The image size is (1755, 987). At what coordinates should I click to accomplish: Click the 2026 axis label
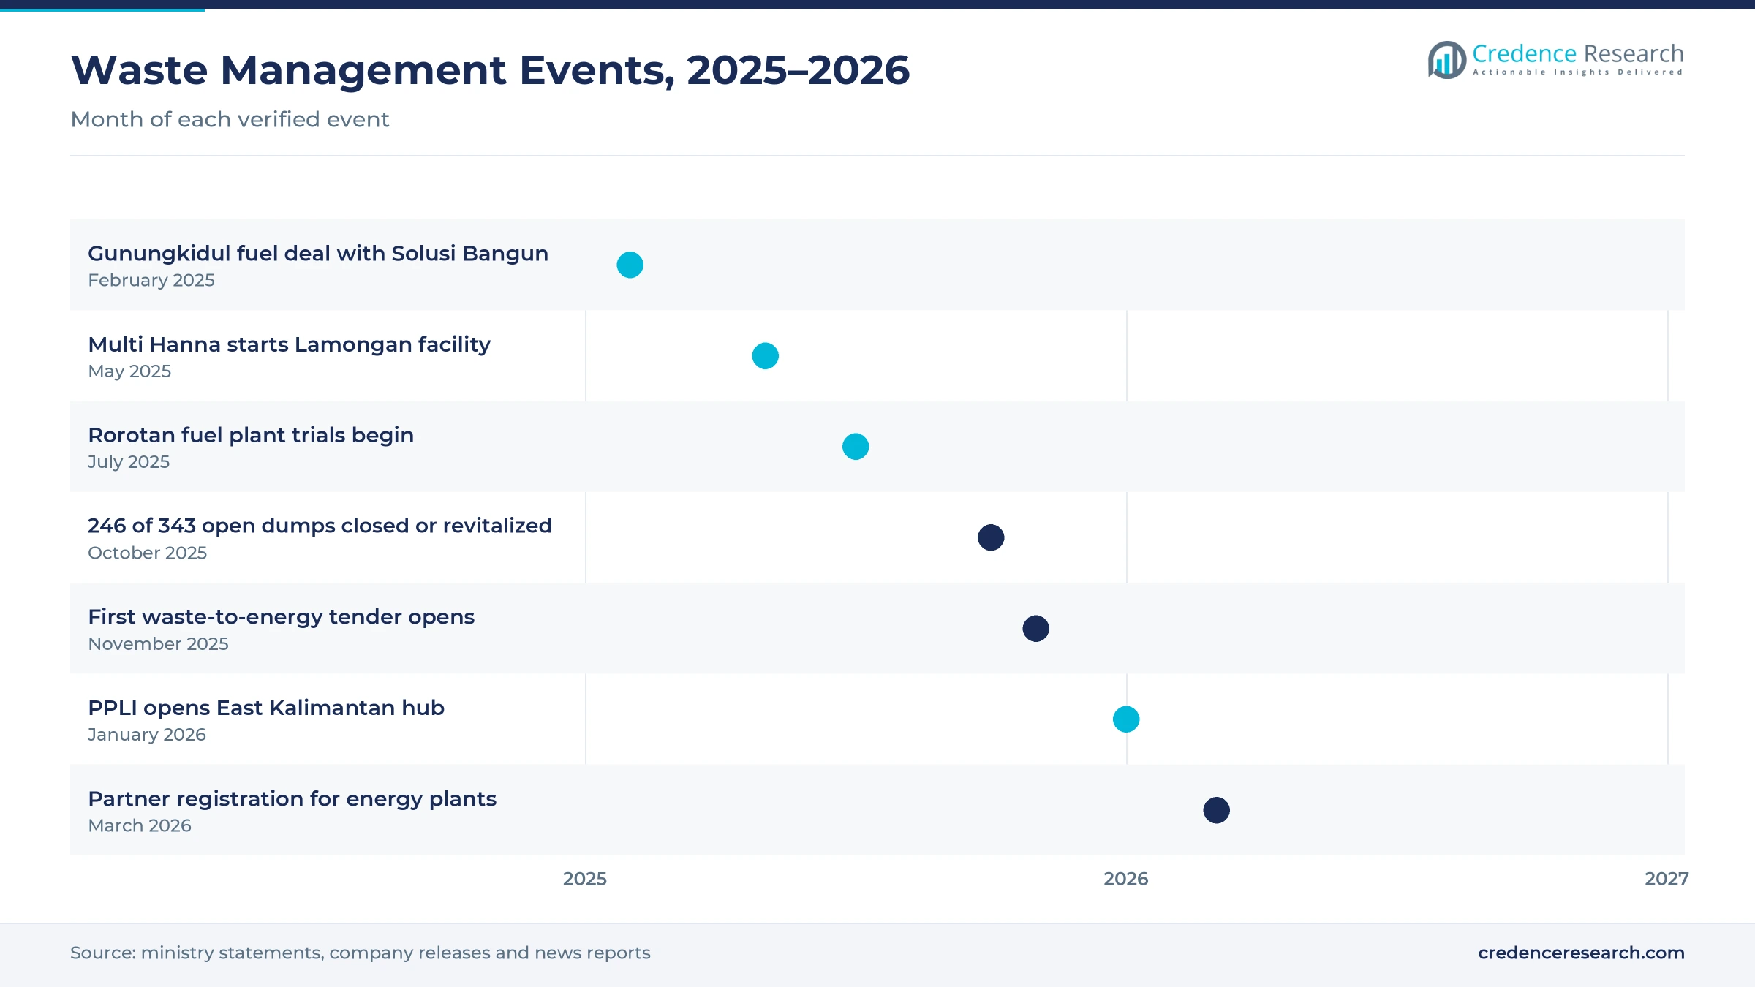tap(1126, 879)
